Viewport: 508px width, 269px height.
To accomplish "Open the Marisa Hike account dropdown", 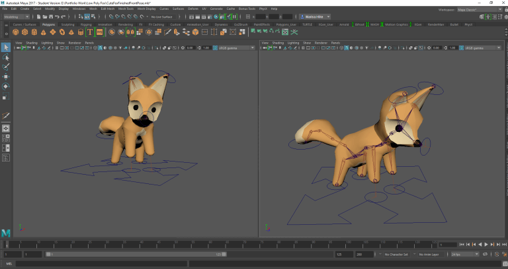I will coord(315,16).
